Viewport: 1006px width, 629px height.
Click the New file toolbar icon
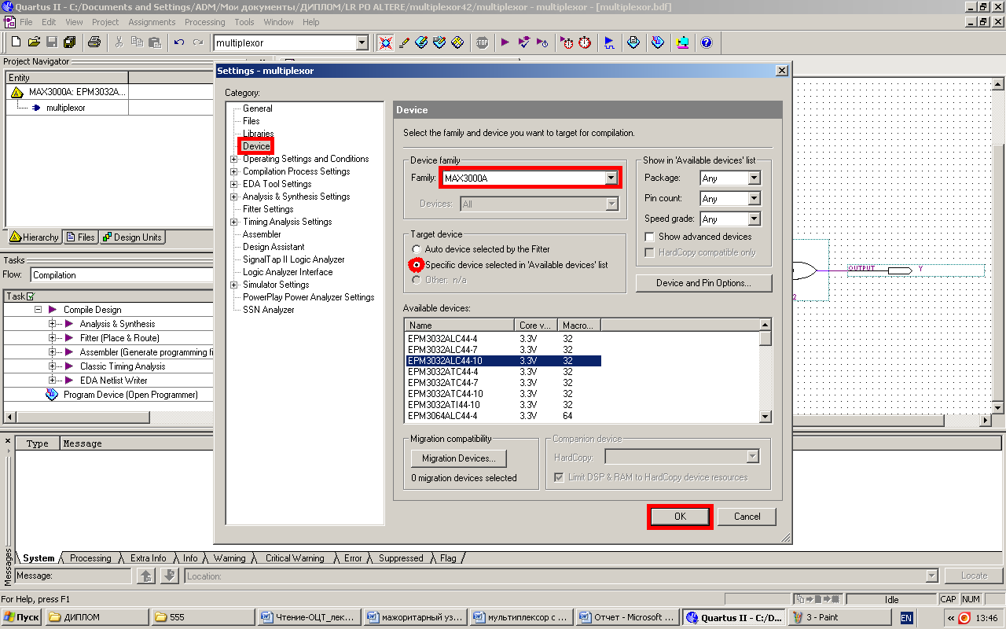click(x=16, y=42)
